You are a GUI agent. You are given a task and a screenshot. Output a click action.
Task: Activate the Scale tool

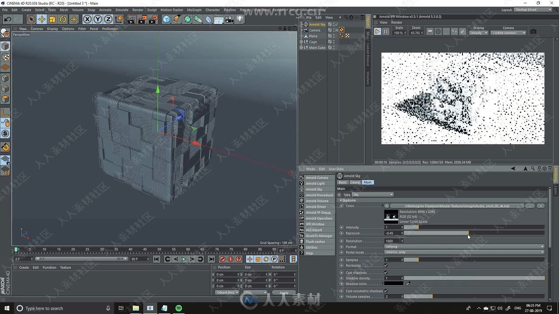pos(52,19)
